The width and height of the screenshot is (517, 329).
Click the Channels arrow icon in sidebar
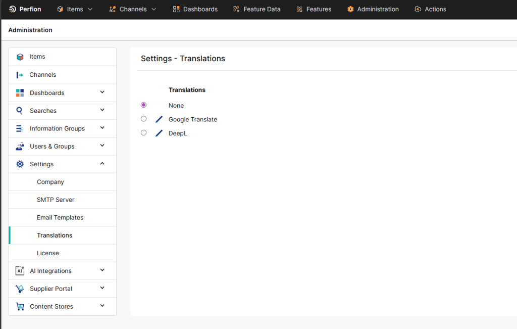click(20, 75)
